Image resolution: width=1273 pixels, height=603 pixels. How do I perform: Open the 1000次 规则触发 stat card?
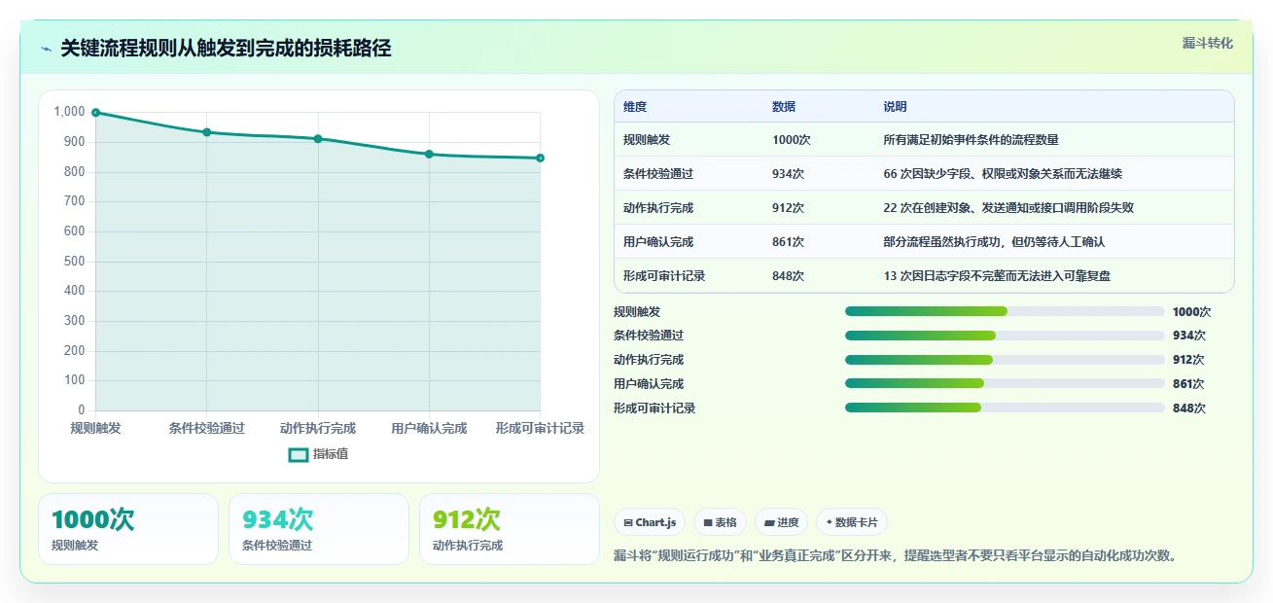128,529
